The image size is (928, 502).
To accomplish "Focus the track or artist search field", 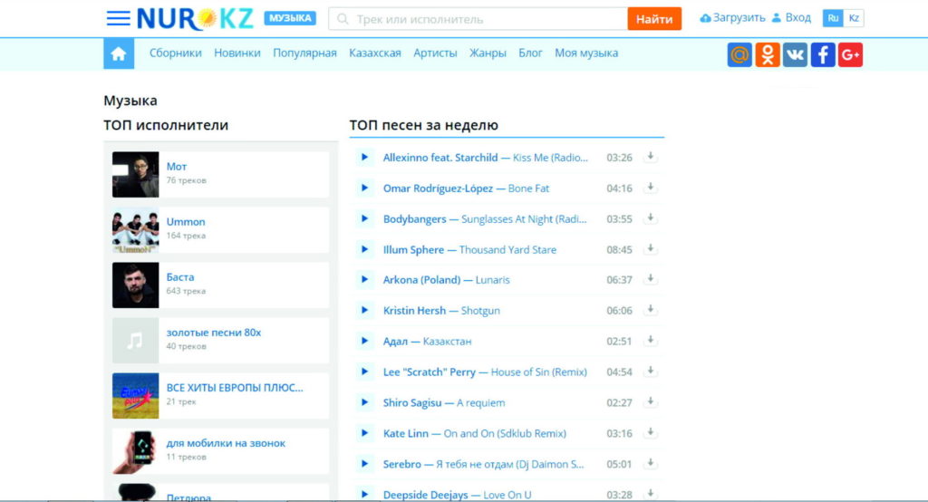I will [478, 19].
